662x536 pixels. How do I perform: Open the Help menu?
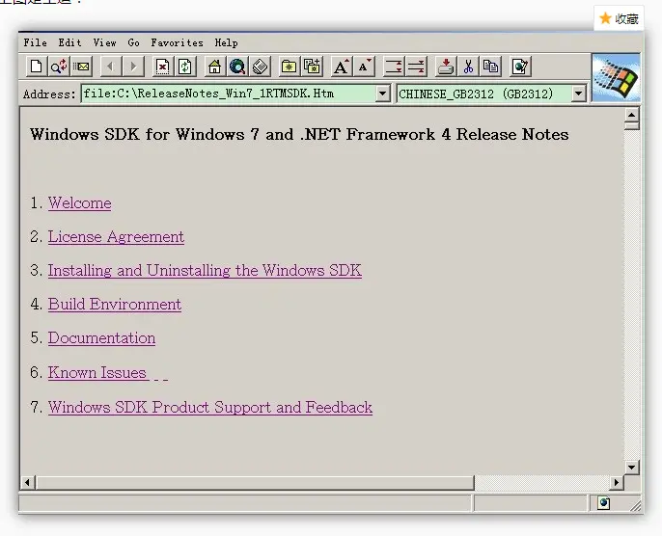tap(226, 42)
